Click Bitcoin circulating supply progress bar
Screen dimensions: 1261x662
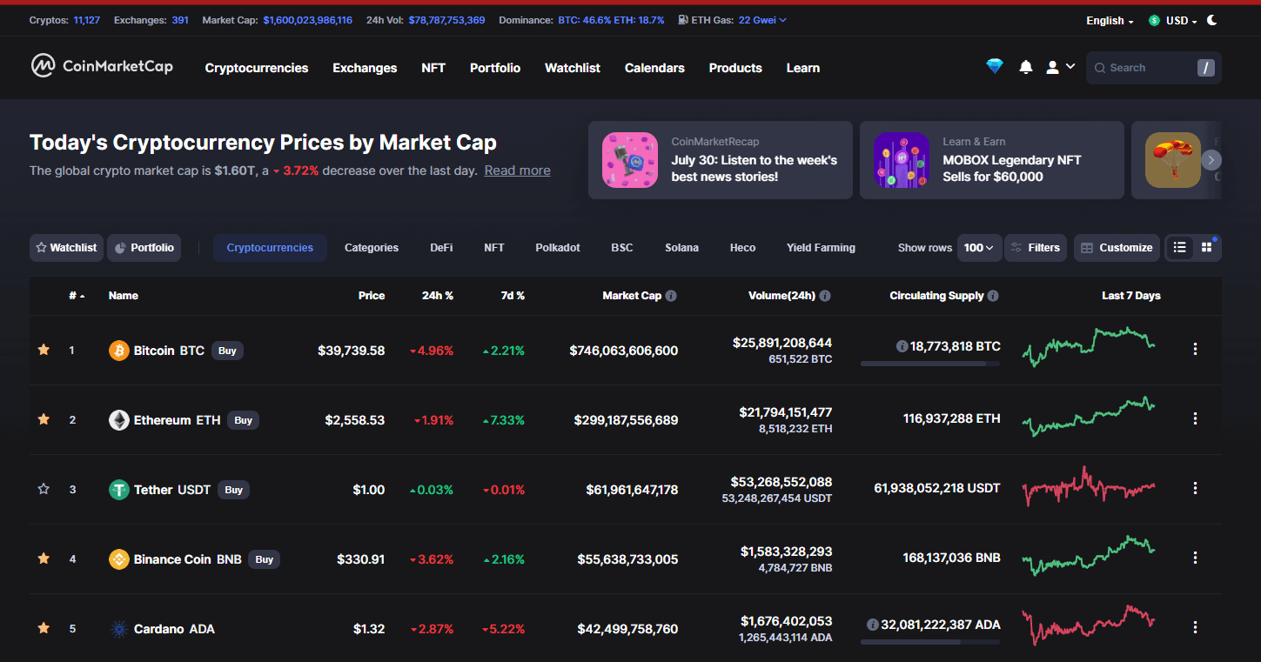coord(930,364)
